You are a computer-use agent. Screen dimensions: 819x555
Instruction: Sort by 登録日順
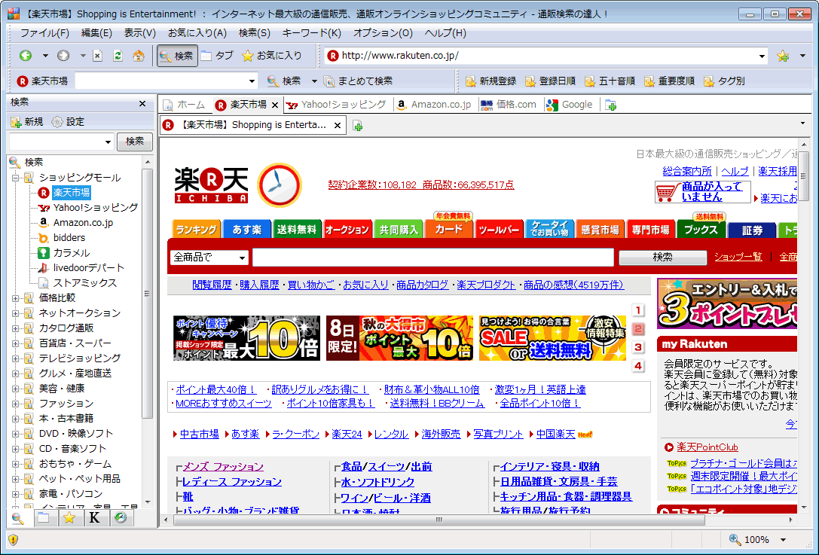pyautogui.click(x=550, y=81)
